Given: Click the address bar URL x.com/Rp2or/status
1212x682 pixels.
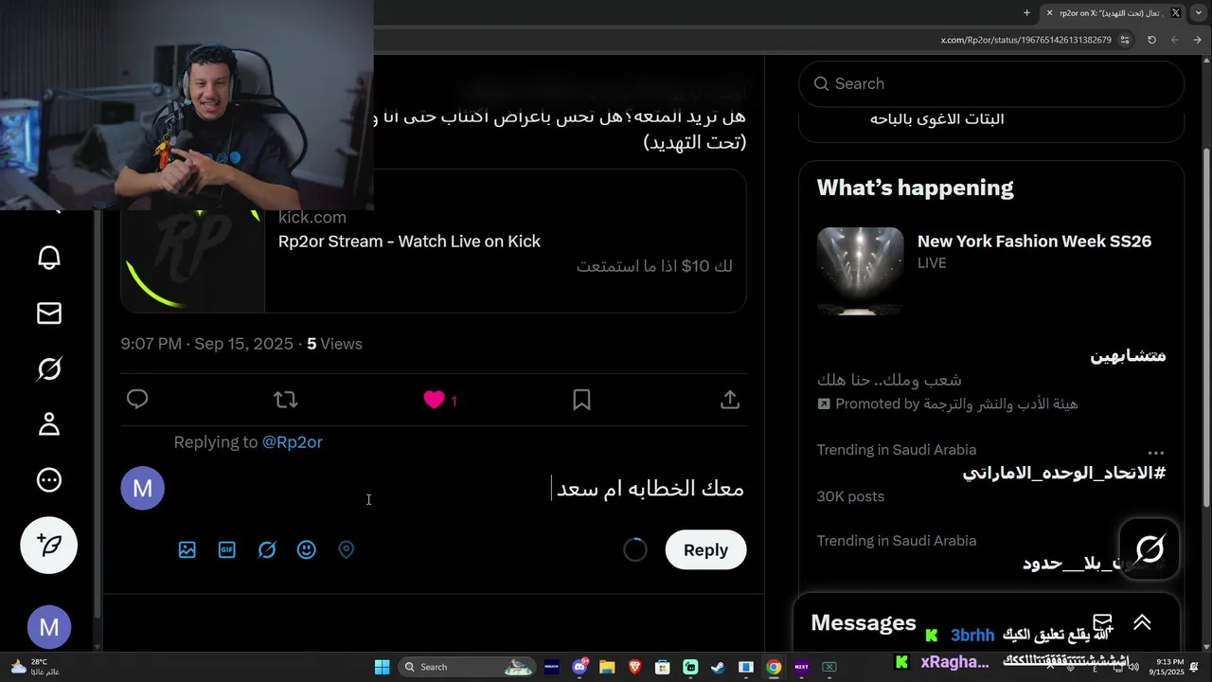Looking at the screenshot, I should [x=1026, y=40].
